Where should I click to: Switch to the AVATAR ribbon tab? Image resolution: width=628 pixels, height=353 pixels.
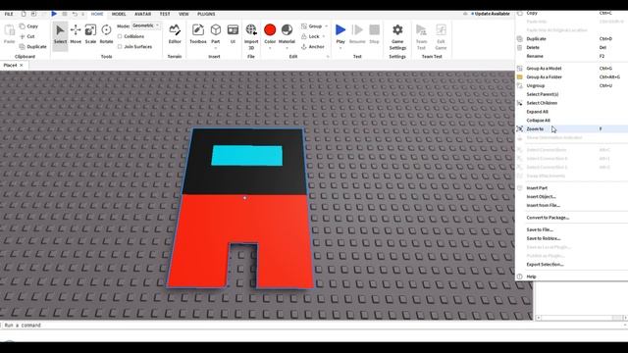point(142,14)
